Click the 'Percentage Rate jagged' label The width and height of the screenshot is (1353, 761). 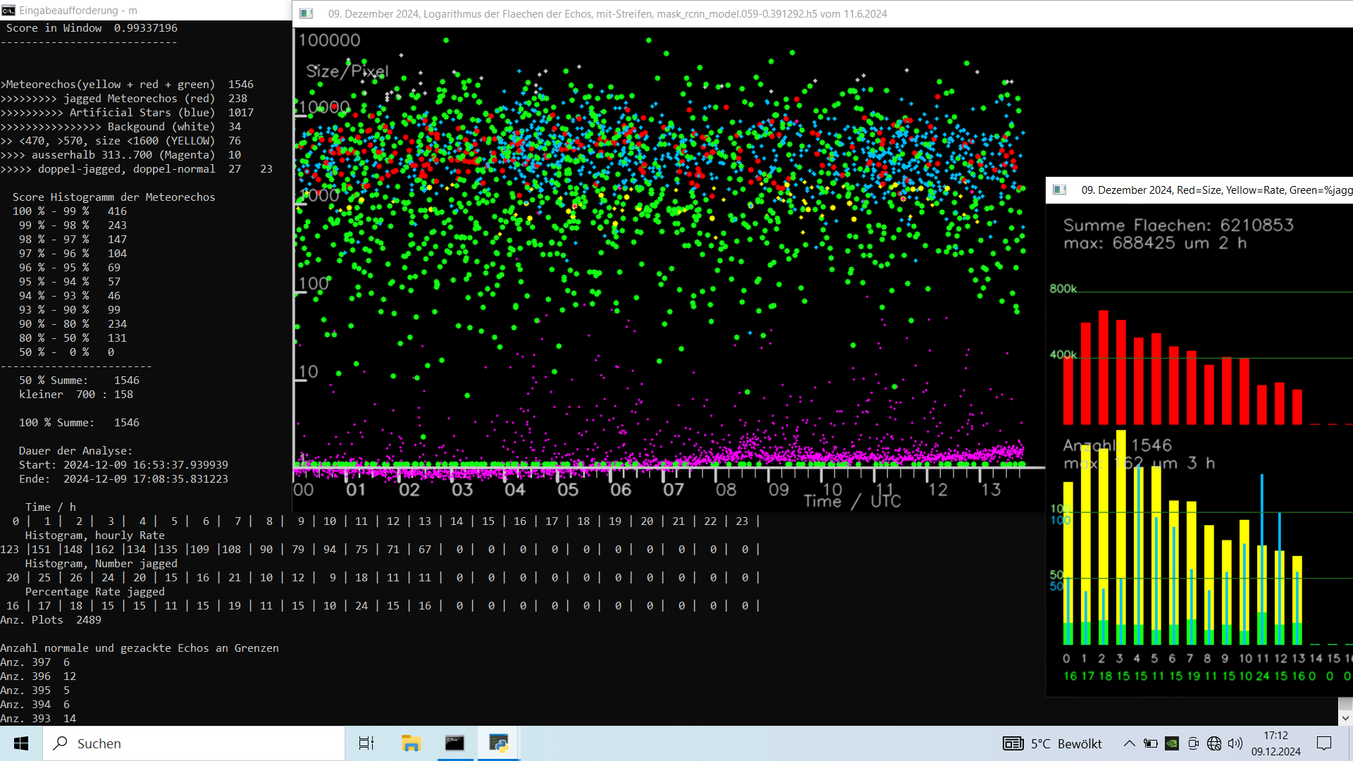tap(95, 592)
